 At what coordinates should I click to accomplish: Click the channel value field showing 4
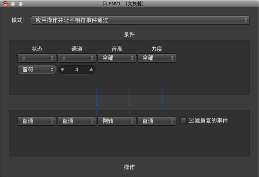[77, 70]
